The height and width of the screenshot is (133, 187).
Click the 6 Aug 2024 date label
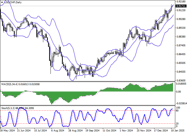click(x=58, y=131)
